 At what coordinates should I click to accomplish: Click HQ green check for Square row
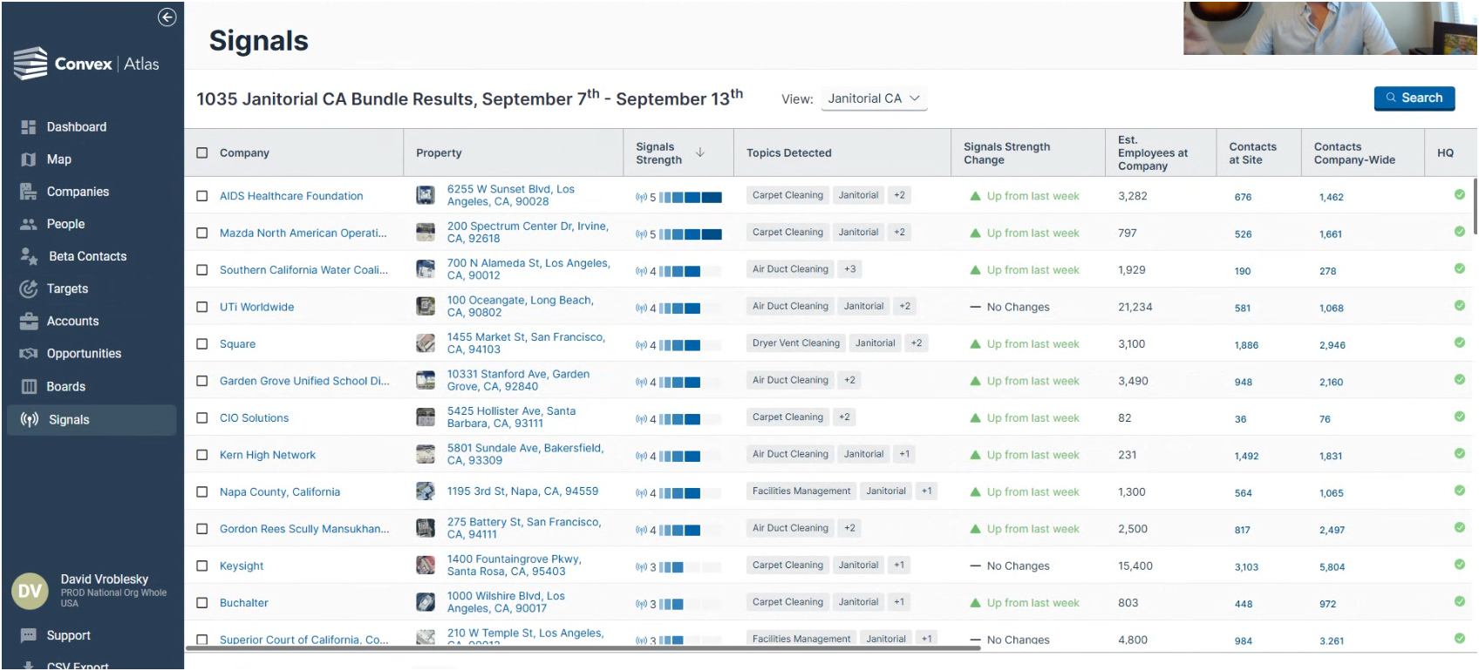coord(1460,342)
